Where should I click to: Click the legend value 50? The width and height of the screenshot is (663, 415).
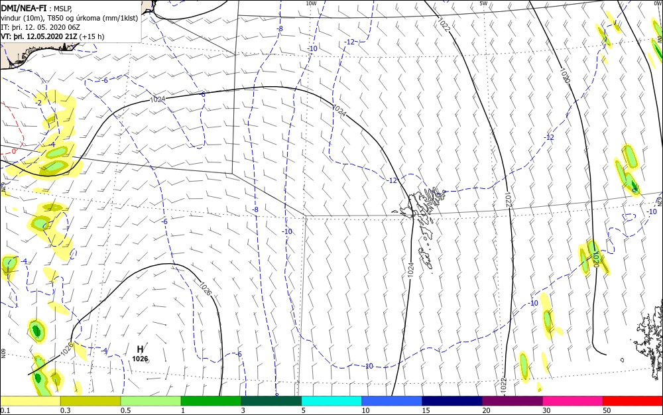[607, 410]
